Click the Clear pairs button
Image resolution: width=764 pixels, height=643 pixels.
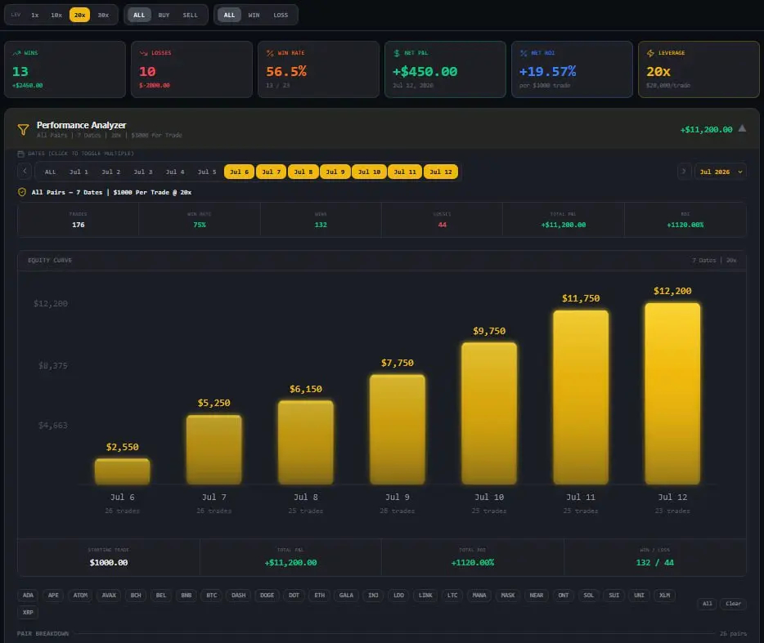tap(733, 604)
